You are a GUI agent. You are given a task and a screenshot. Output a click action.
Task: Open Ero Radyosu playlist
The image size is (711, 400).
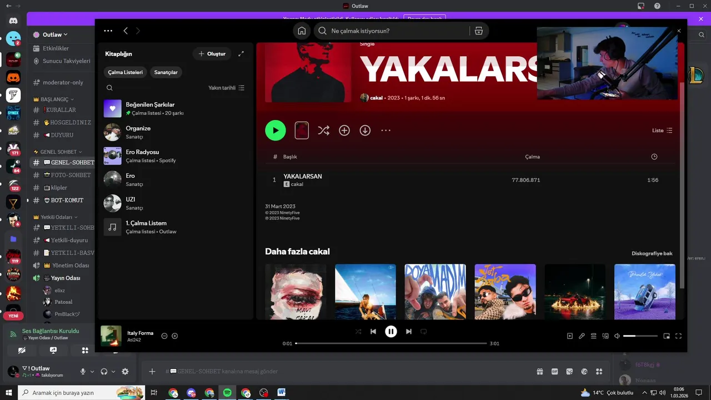tap(176, 156)
